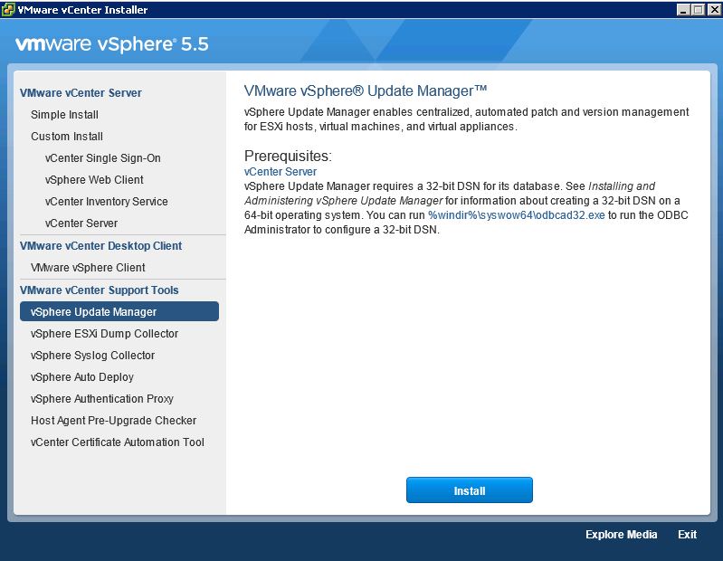The width and height of the screenshot is (723, 561).
Task: Select Simple Install option
Action: pos(64,115)
